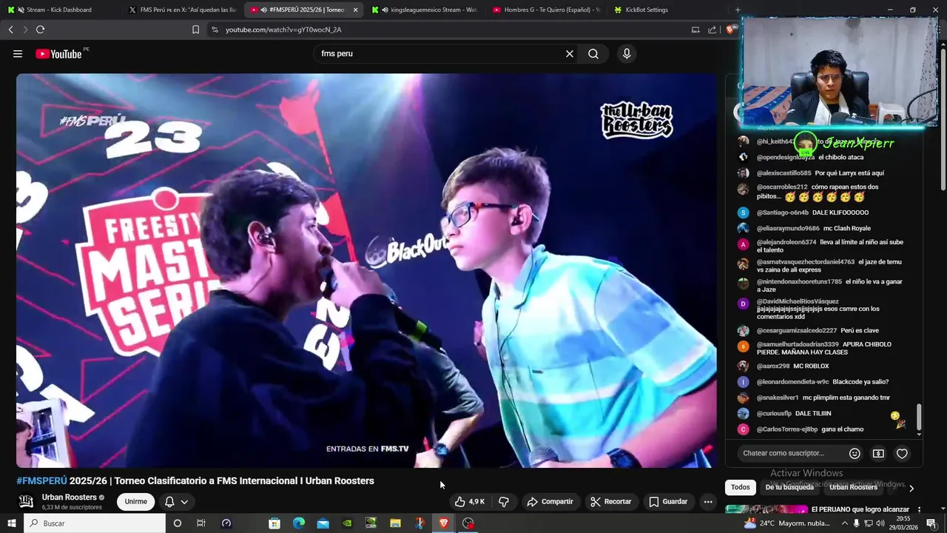Open more actions three-dot menu under video
The width and height of the screenshot is (947, 533).
point(708,502)
